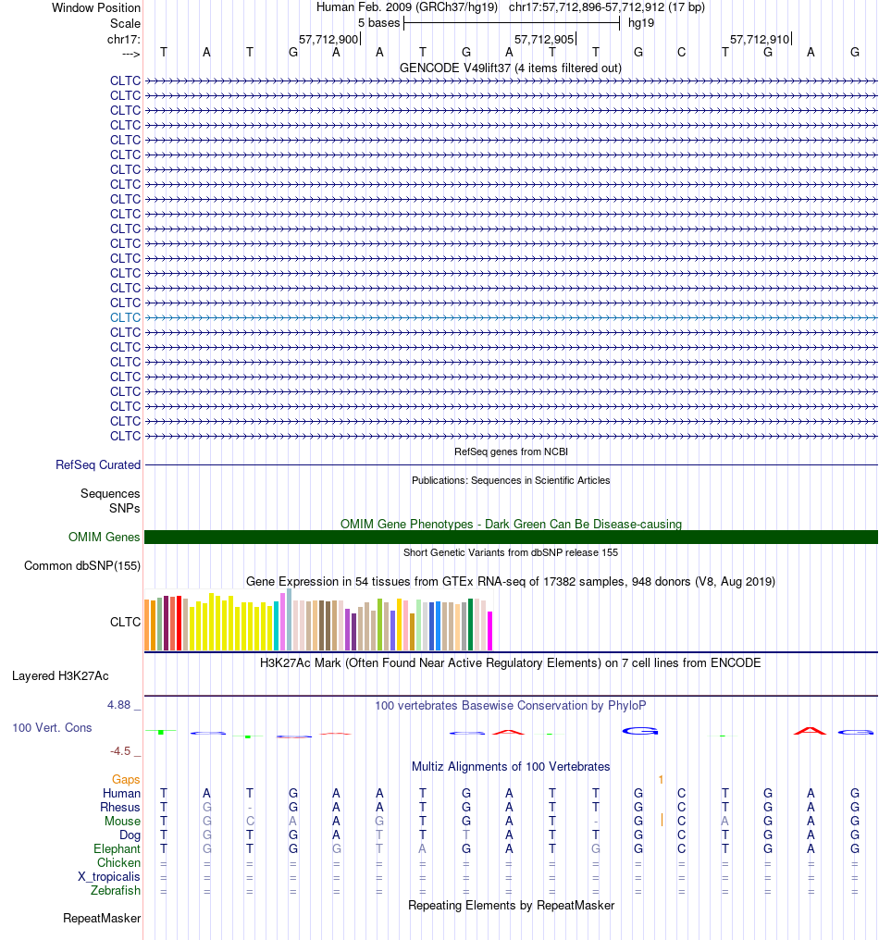
Task: Click the light-blue highlighted CLTC transcript label
Action: point(125,317)
